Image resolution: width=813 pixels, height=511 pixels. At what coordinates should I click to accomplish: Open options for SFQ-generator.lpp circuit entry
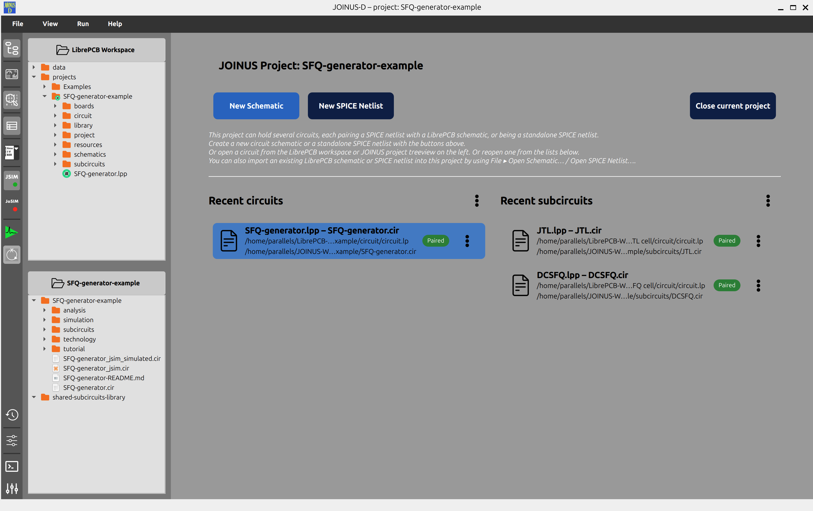[467, 241]
